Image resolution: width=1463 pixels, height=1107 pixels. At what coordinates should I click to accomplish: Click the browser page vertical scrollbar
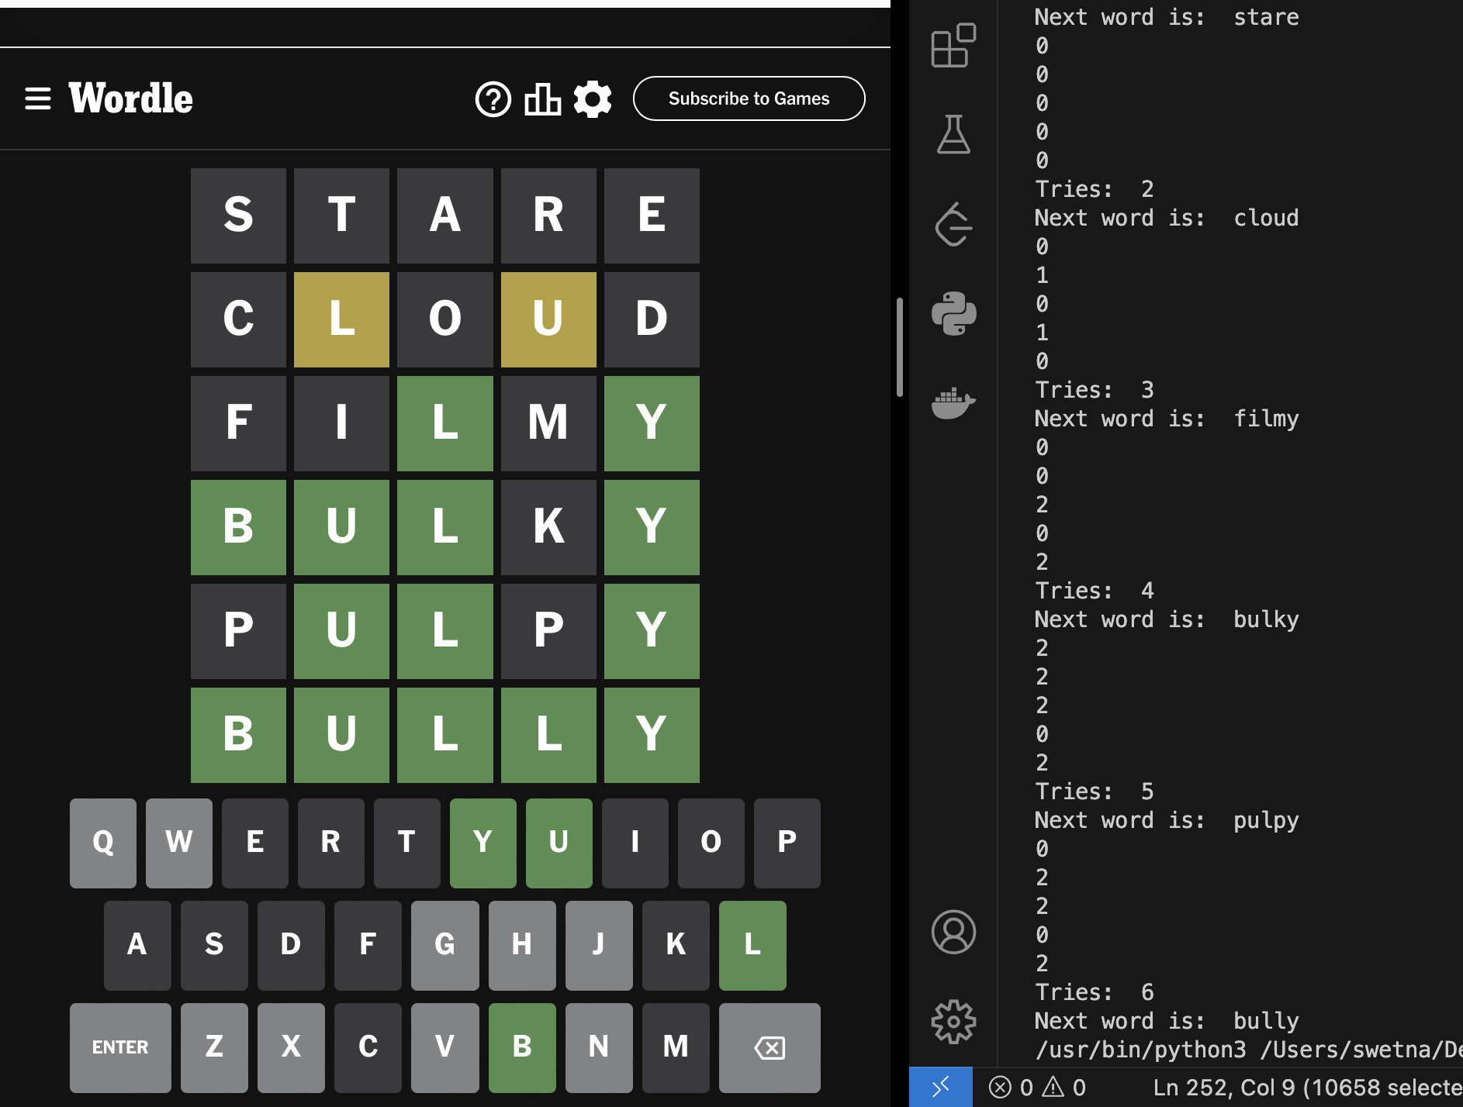point(900,347)
